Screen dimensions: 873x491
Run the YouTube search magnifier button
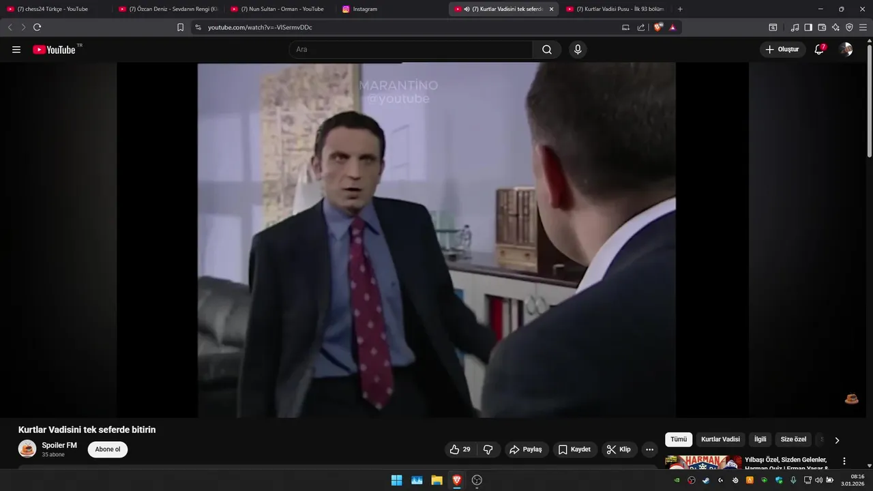pyautogui.click(x=547, y=49)
